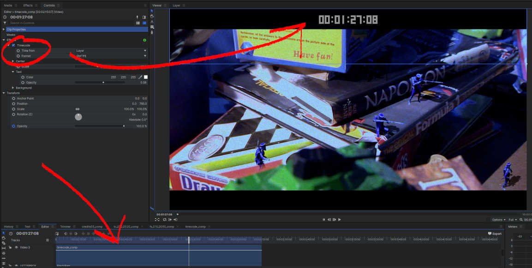Set the in point below the viewer
The height and width of the screenshot is (268, 532).
point(170,220)
